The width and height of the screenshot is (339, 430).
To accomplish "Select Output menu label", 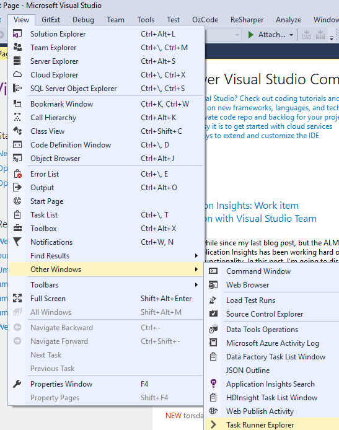I will pyautogui.click(x=42, y=188).
